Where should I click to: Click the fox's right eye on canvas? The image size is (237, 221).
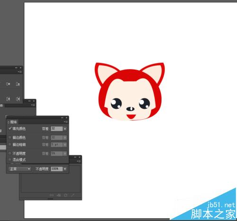pyautogui.click(x=144, y=104)
